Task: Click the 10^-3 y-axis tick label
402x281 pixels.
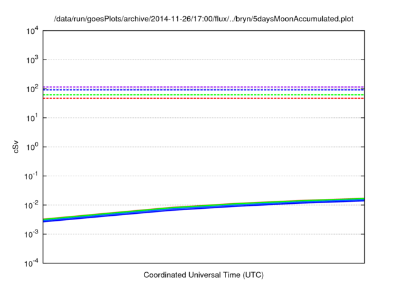Action: [31, 235]
